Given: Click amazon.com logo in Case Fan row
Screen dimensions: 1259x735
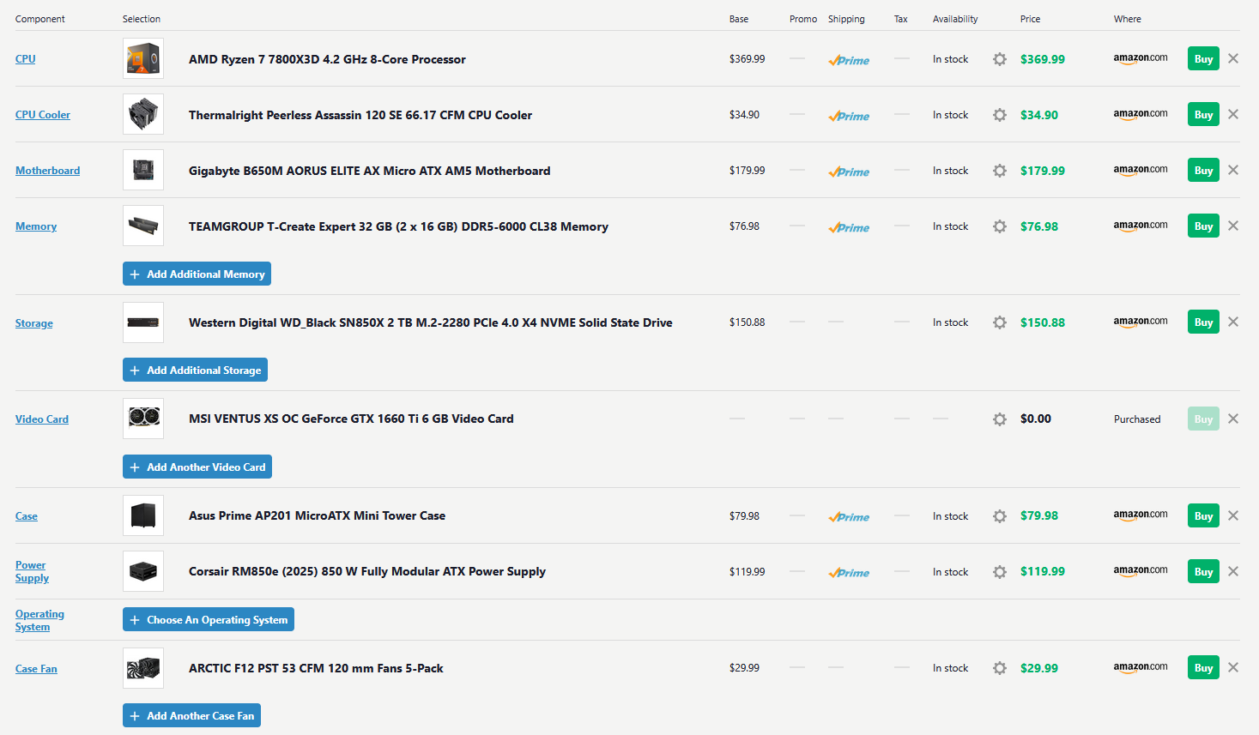Looking at the screenshot, I should coord(1141,668).
